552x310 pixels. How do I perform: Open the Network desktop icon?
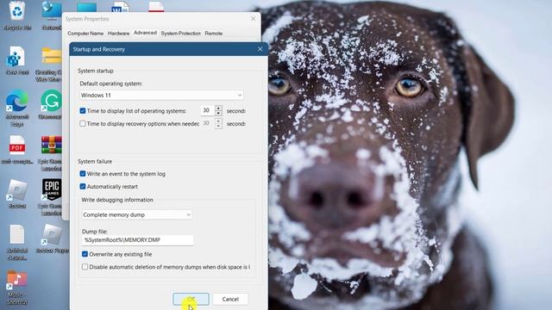click(52, 15)
